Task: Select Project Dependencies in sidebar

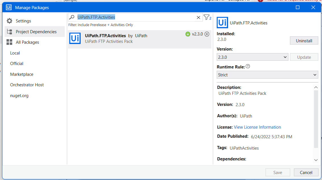Action: [35, 32]
